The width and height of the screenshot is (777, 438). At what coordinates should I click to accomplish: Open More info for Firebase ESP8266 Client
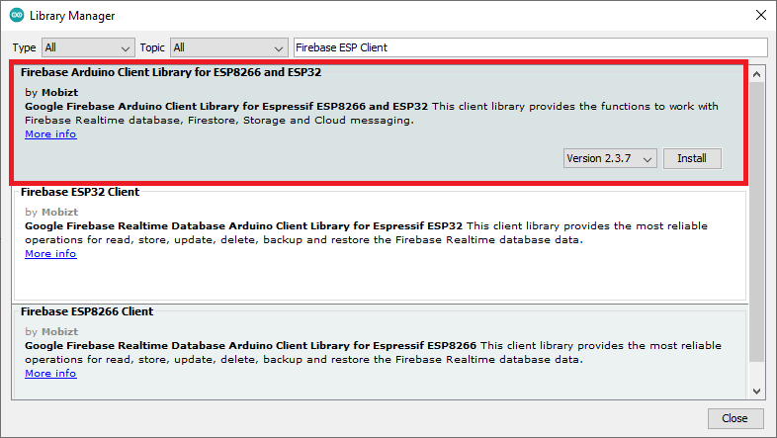50,374
